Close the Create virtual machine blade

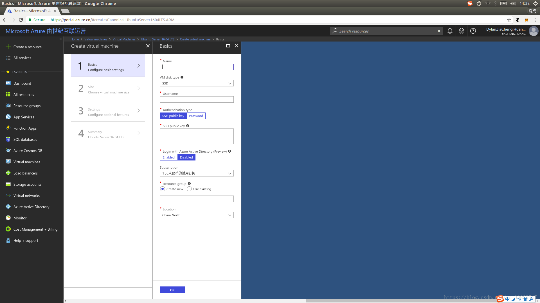148,46
